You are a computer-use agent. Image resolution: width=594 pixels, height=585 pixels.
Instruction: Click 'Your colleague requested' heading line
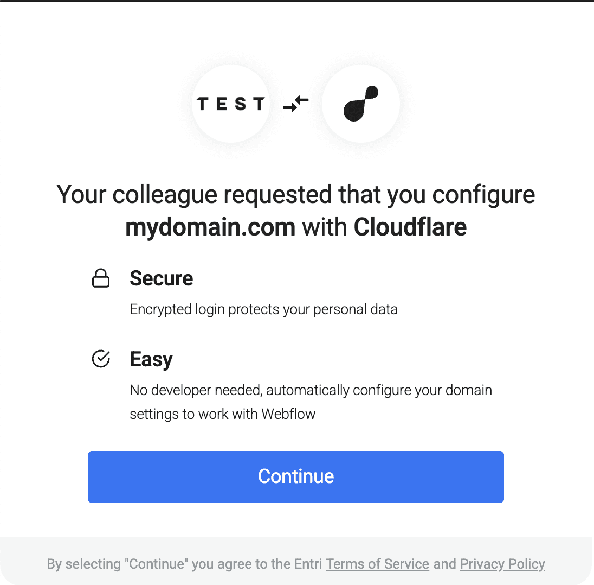click(x=296, y=194)
